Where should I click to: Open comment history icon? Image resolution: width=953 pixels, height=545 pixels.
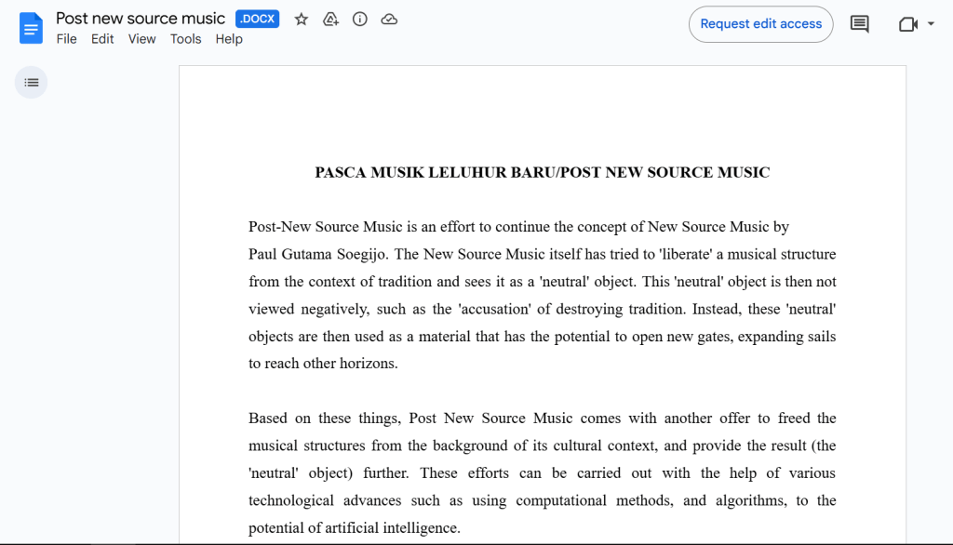tap(860, 24)
